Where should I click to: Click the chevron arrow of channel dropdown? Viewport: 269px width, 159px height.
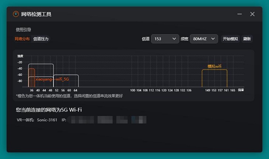[x=174, y=39]
